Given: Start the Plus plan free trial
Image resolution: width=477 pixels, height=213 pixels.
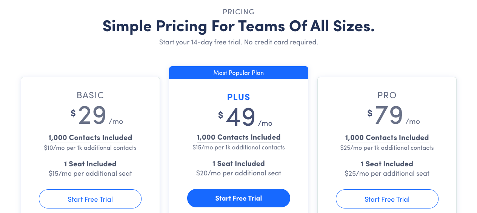Looking at the screenshot, I should pos(238,198).
